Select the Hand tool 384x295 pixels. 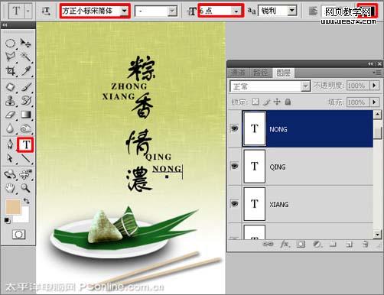click(x=10, y=188)
